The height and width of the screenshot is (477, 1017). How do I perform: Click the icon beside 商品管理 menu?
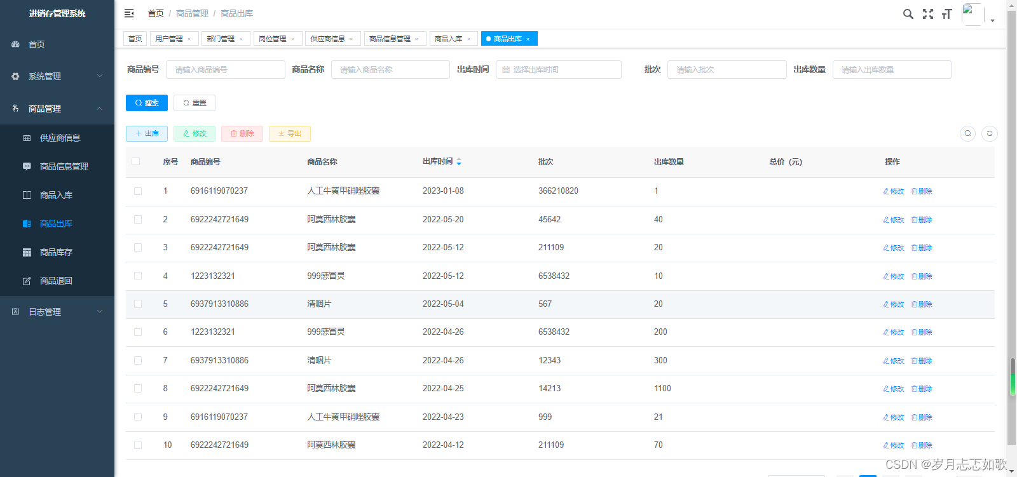tap(15, 109)
